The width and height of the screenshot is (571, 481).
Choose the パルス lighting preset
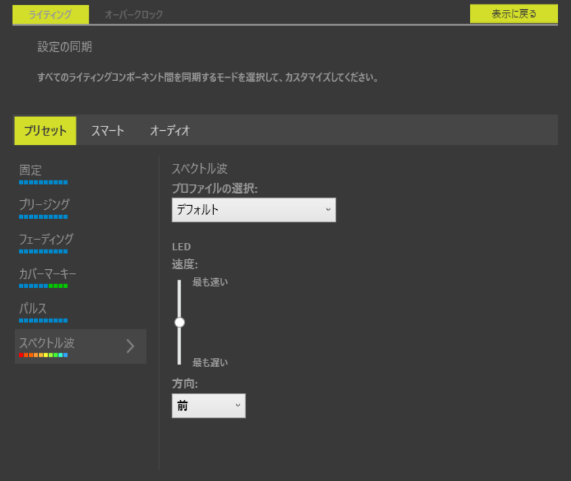80,313
